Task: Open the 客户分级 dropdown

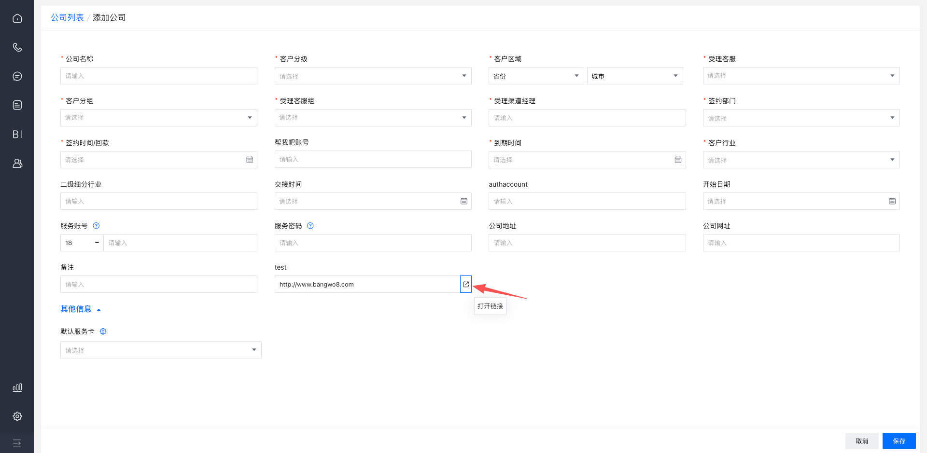Action: coord(373,76)
